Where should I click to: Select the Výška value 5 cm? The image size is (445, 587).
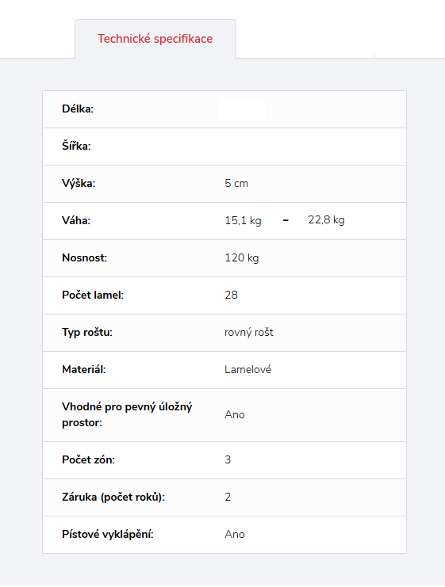pos(236,184)
